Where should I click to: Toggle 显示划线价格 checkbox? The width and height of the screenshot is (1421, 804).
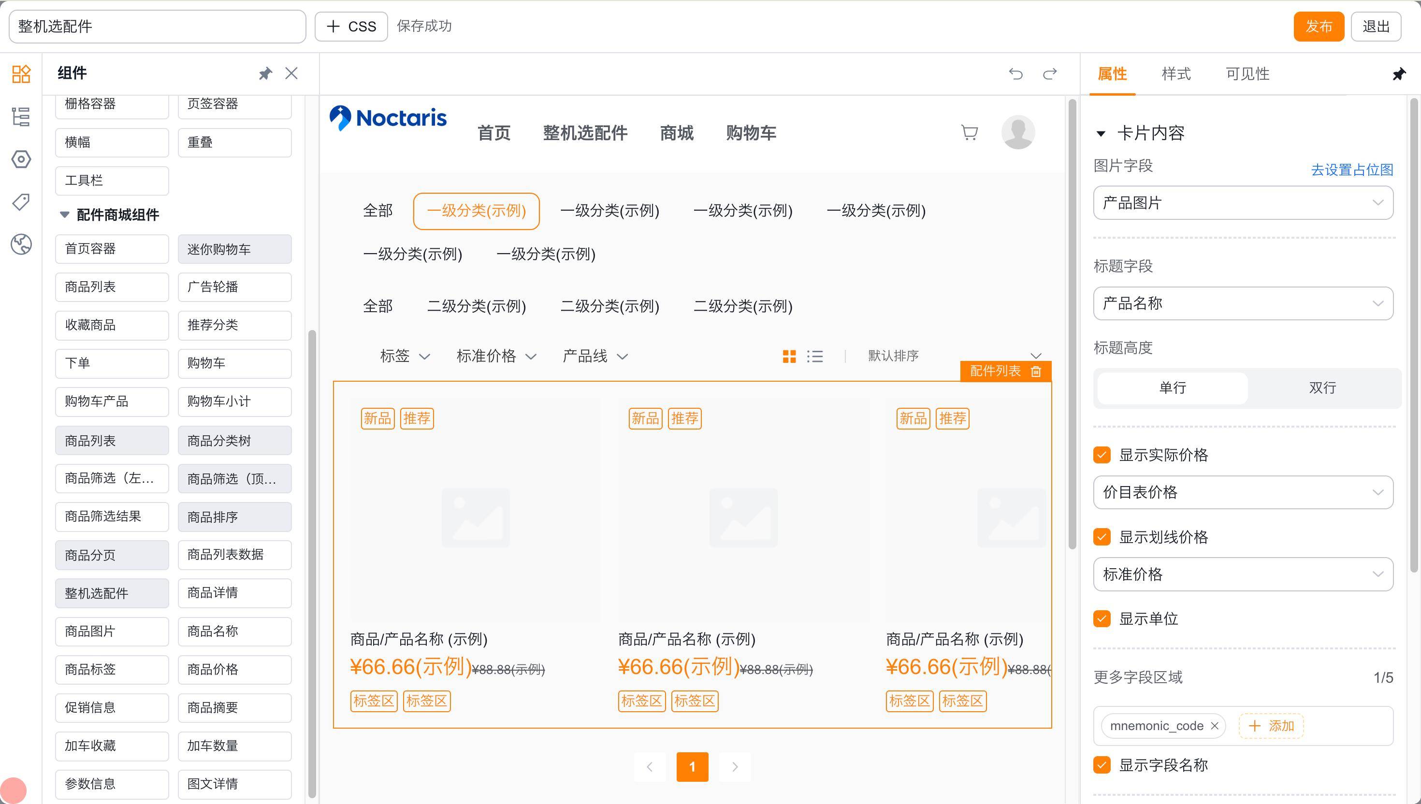point(1102,537)
